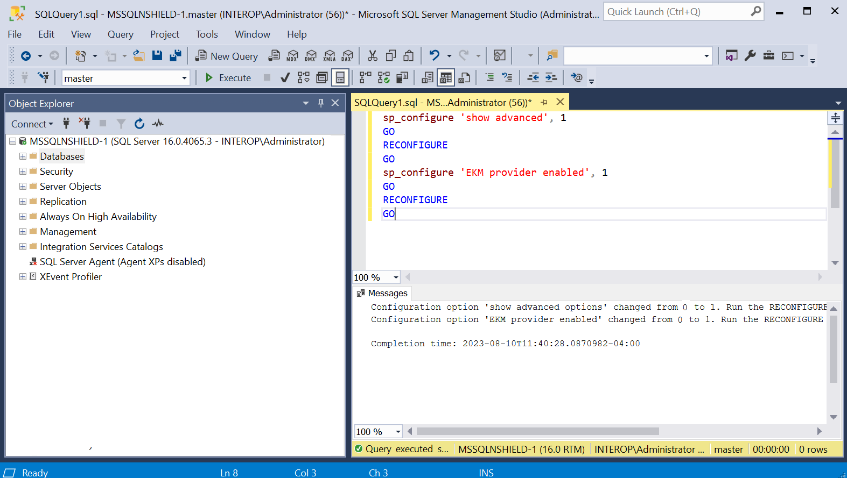Expand the Databases node

[x=23, y=156]
